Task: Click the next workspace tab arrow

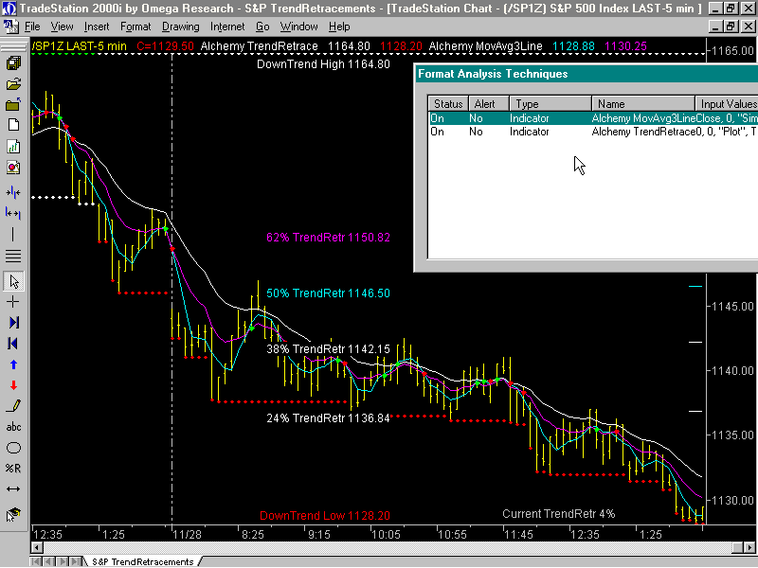Action: pyautogui.click(x=63, y=561)
